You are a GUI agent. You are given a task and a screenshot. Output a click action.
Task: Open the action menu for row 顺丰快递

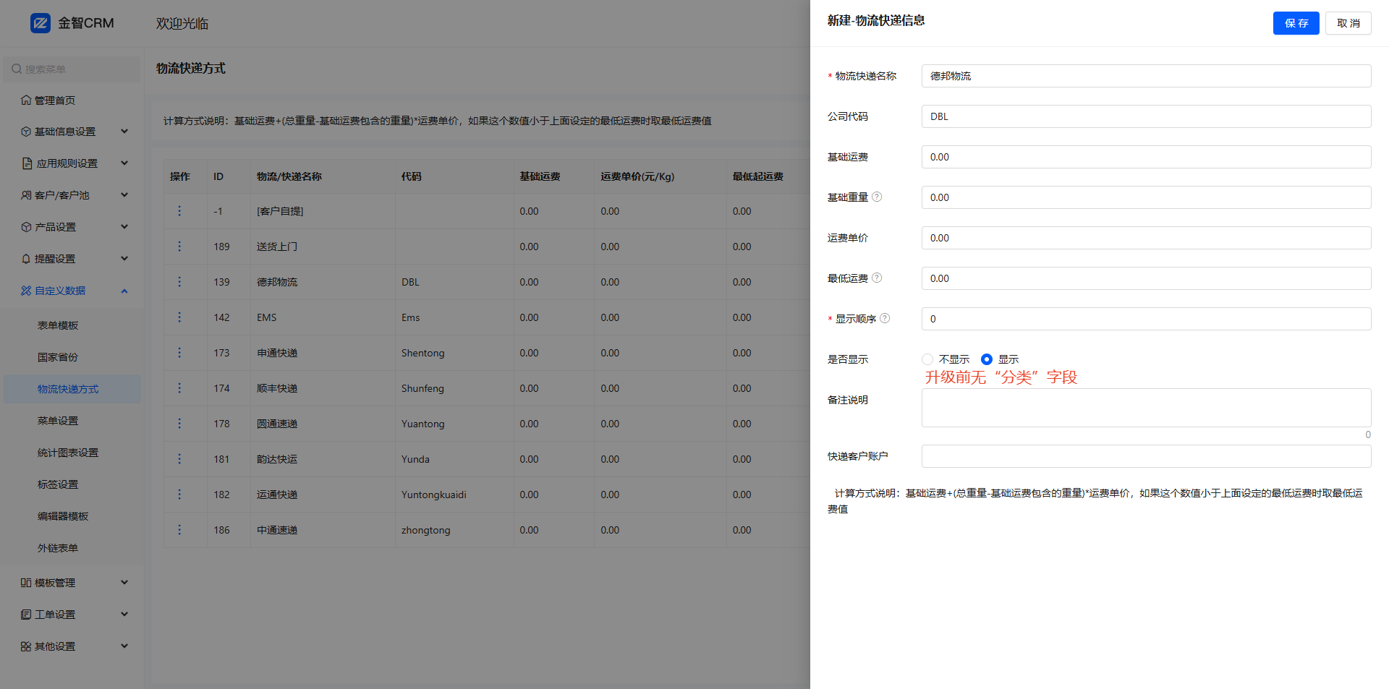tap(179, 388)
